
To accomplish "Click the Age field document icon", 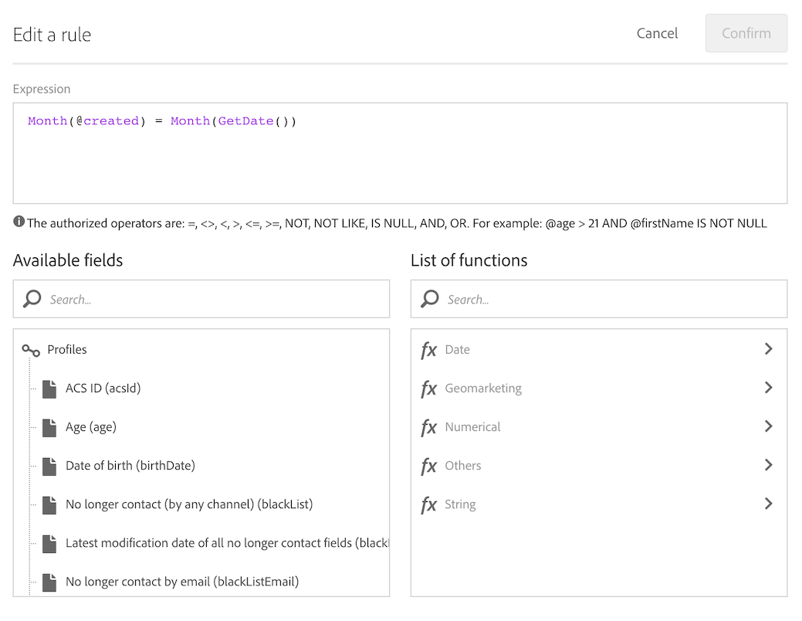I will [x=49, y=427].
